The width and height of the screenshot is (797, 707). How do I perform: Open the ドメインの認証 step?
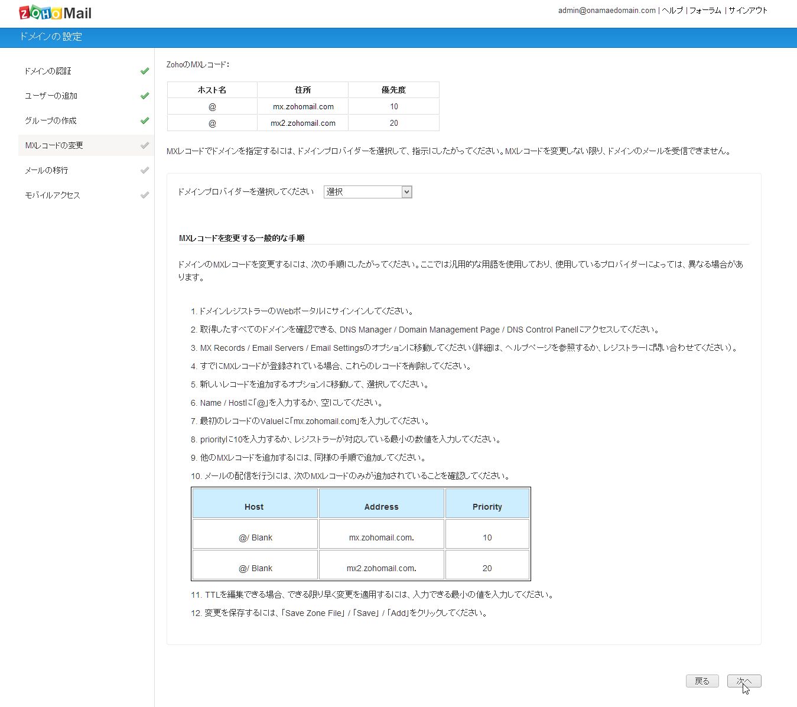point(48,71)
